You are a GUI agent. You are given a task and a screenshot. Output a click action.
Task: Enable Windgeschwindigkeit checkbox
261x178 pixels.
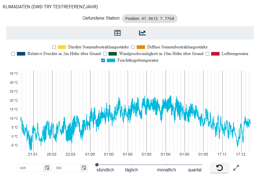click(105, 54)
